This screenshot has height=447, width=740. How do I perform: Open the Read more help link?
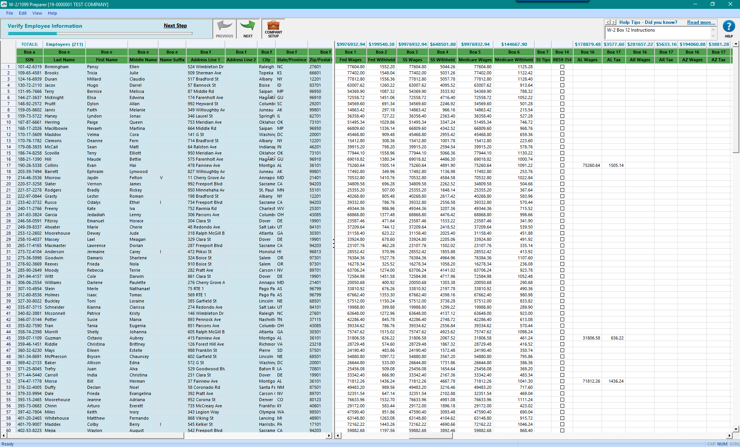click(x=701, y=22)
